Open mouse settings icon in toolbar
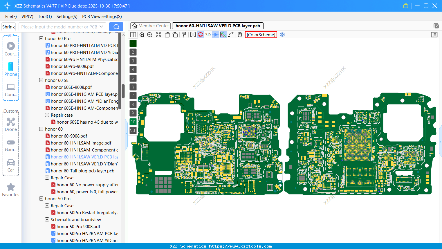Screen dimensions: 442x249 [240, 35]
